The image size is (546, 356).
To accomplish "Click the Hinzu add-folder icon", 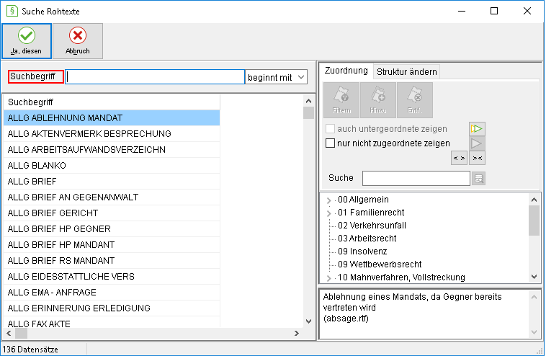I will click(x=378, y=100).
